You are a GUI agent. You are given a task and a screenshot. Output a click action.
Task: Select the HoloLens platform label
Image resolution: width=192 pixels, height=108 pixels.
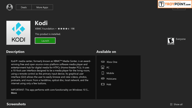coord(111,79)
